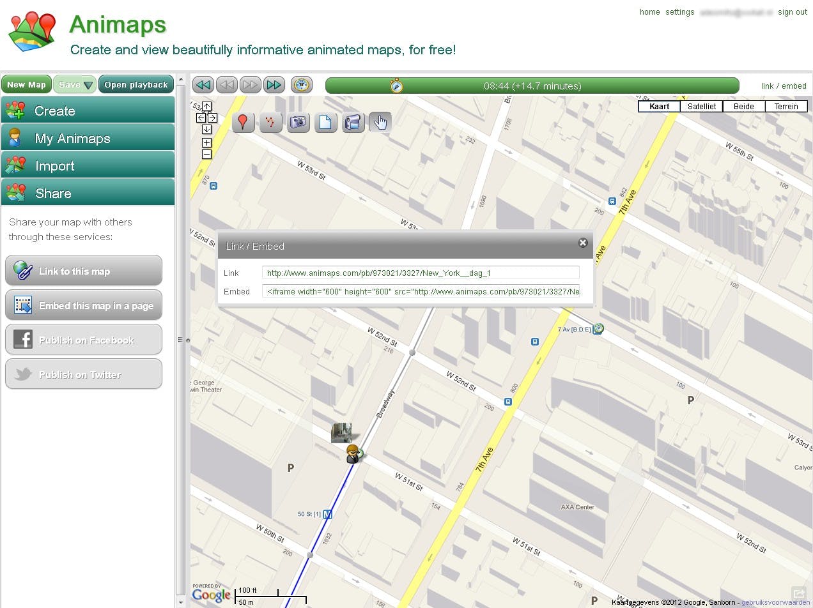
Task: Publish the map on Twitter
Action: [x=84, y=374]
